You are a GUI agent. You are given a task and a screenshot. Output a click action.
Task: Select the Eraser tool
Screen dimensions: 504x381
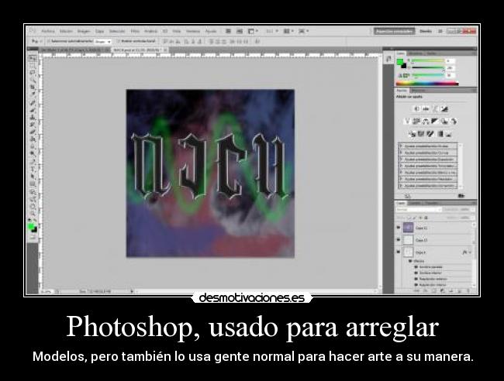coord(33,132)
